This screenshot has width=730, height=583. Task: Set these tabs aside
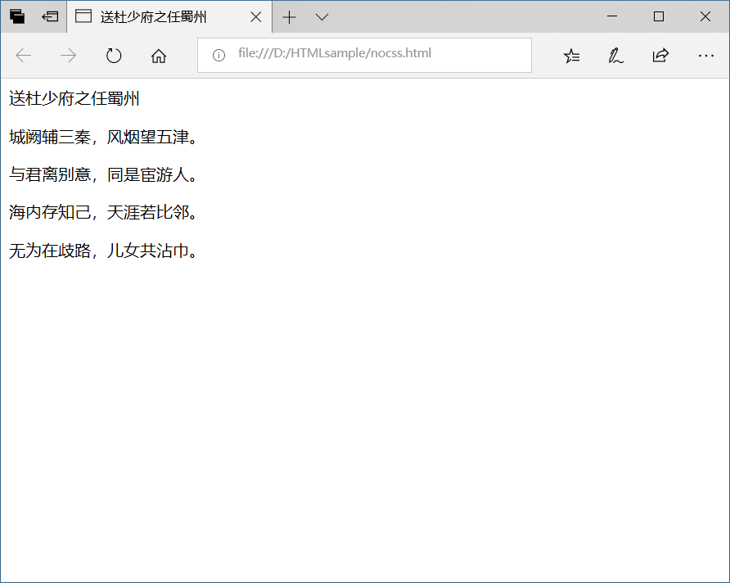pos(50,16)
